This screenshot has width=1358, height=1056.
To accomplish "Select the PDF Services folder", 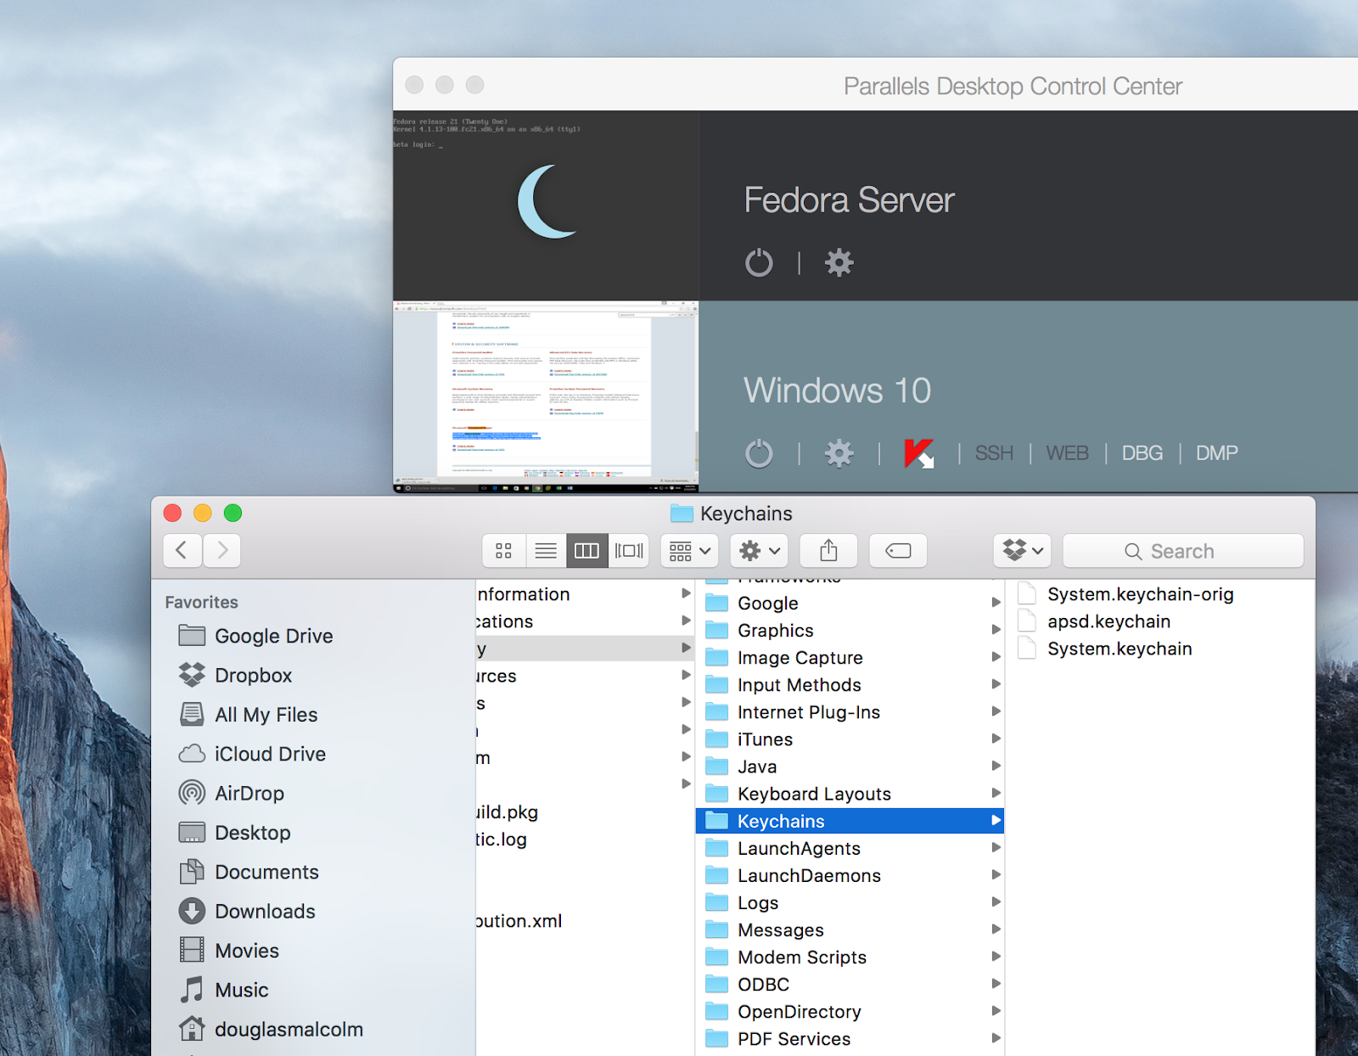I will point(850,1039).
